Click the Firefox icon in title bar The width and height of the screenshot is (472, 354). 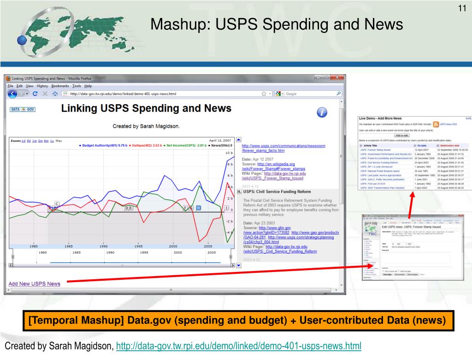pos(8,78)
